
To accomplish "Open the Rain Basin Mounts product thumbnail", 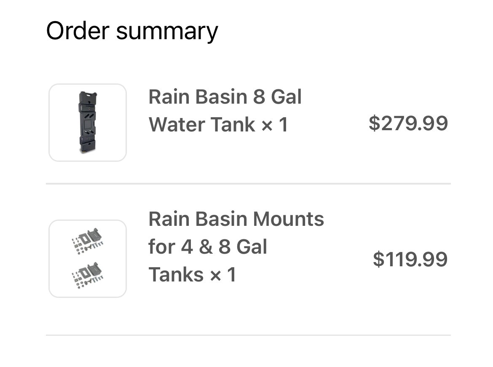I will [88, 259].
